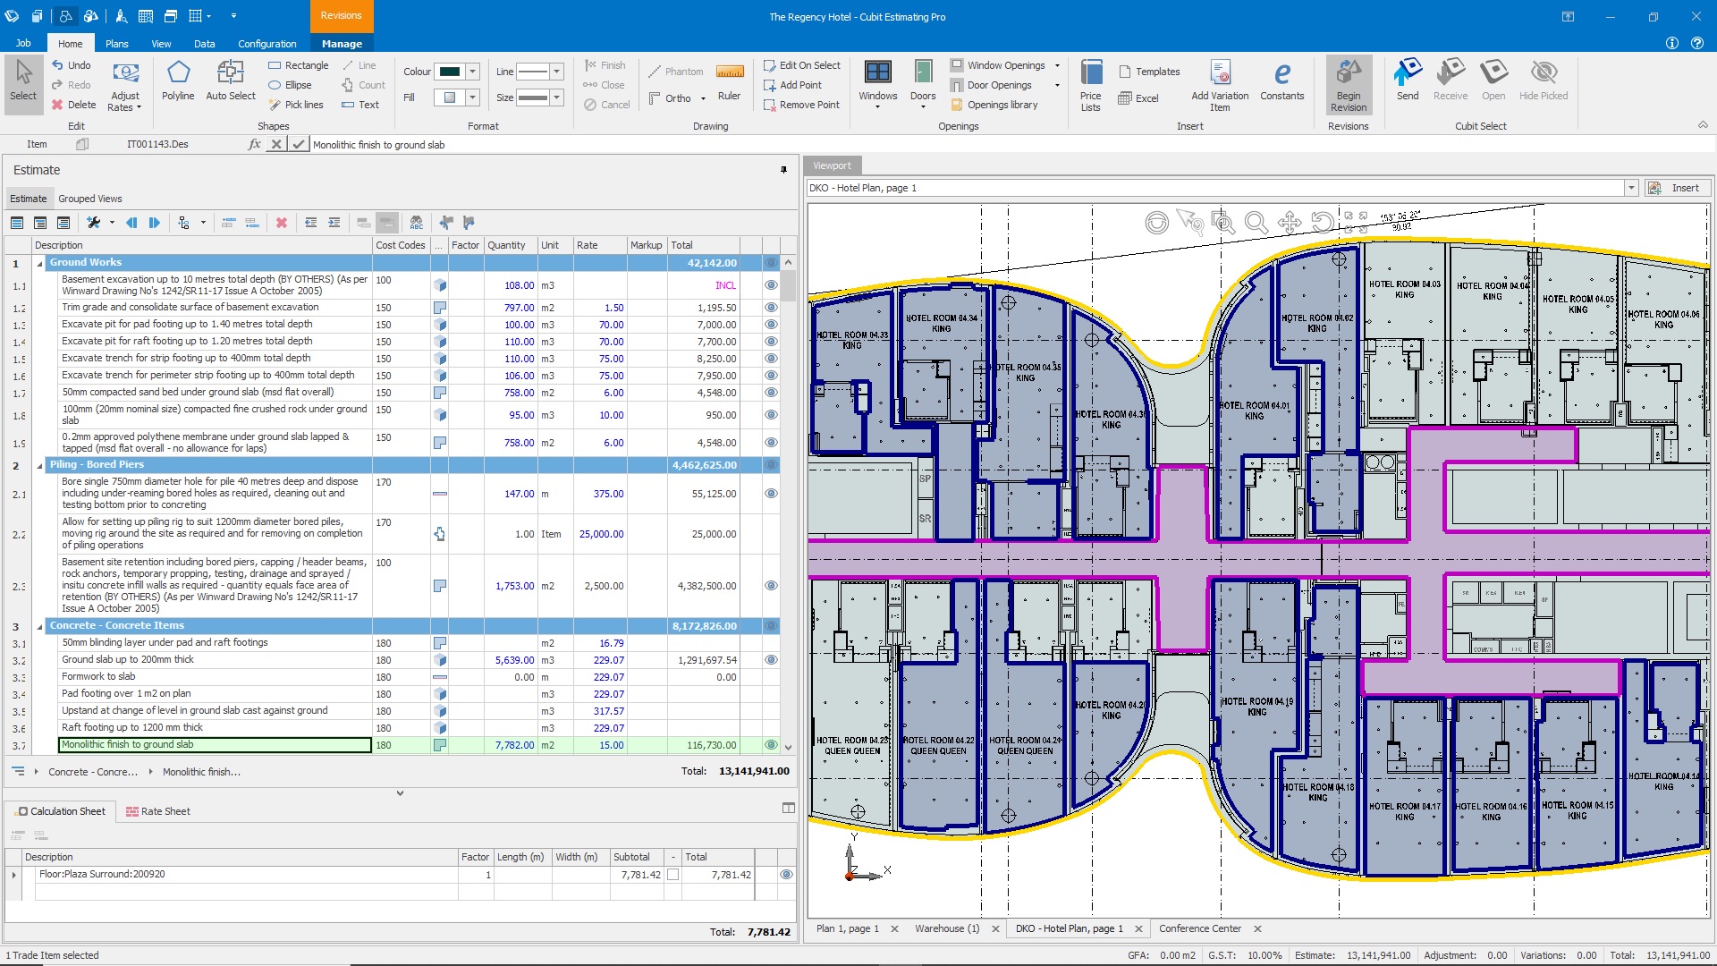Click the Insert button in viewport

(x=1677, y=188)
